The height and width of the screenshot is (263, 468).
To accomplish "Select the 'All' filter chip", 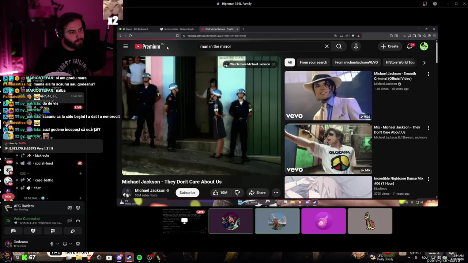I will [x=290, y=62].
